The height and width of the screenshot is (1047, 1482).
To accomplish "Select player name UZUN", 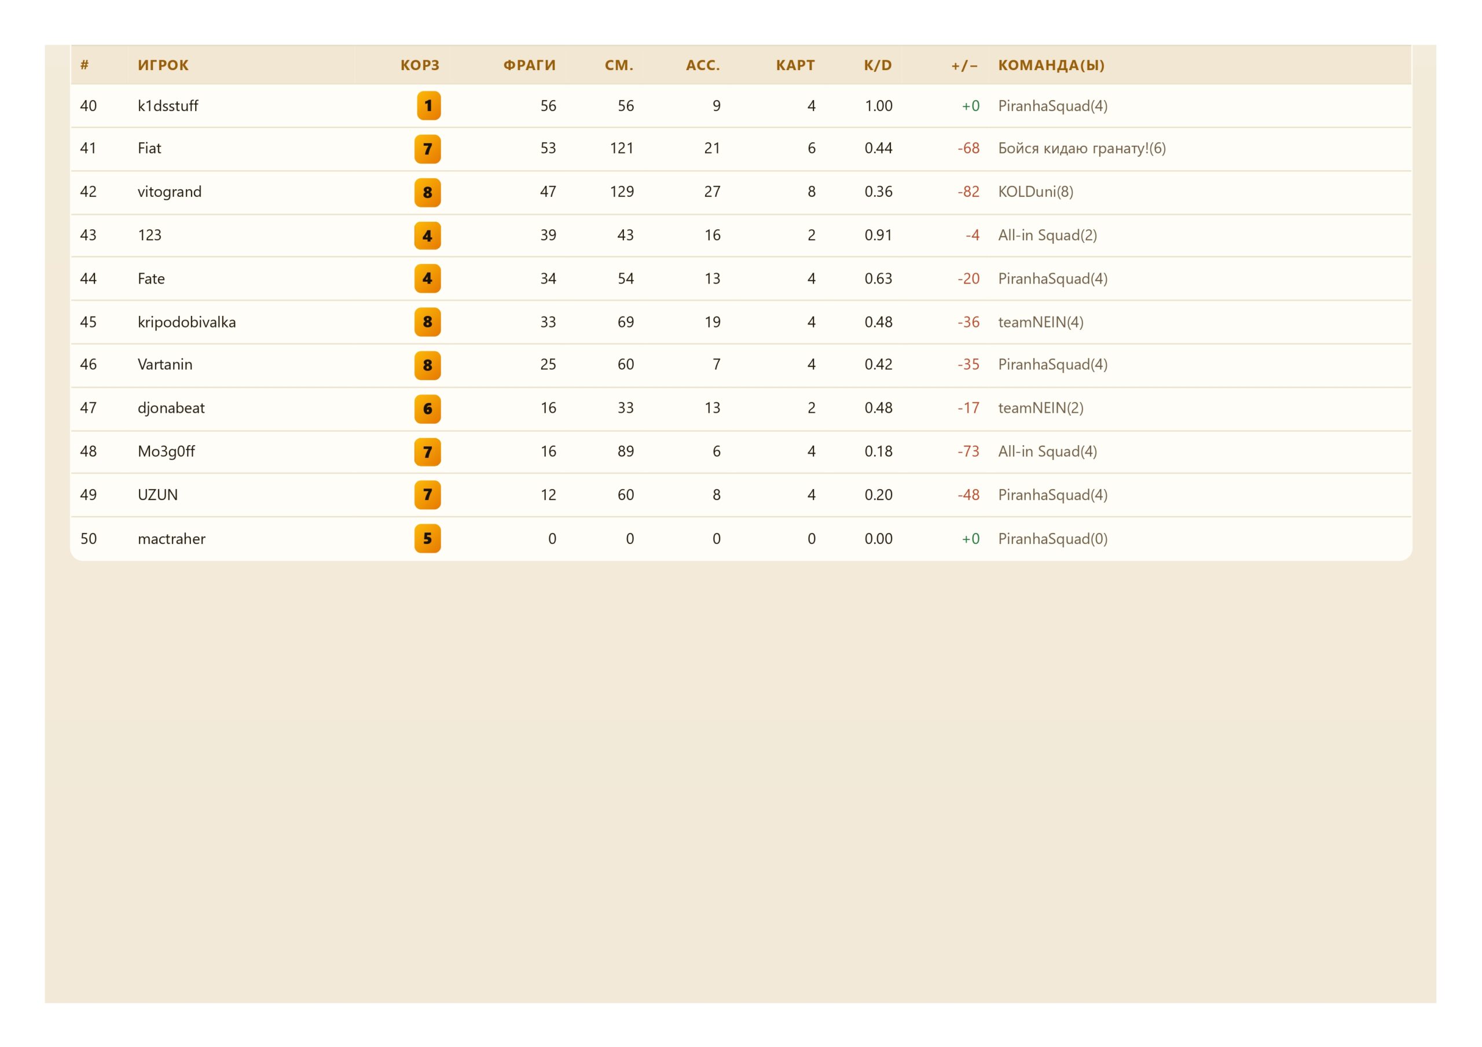I will pyautogui.click(x=157, y=495).
